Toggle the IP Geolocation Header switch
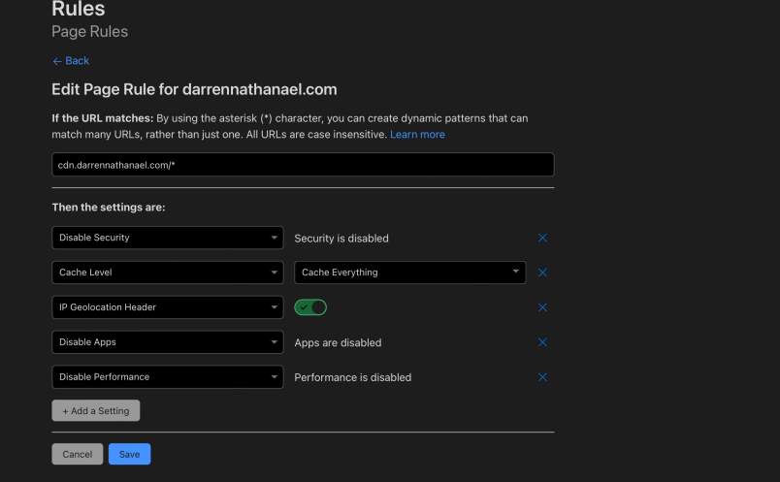This screenshot has width=780, height=482. (x=310, y=307)
